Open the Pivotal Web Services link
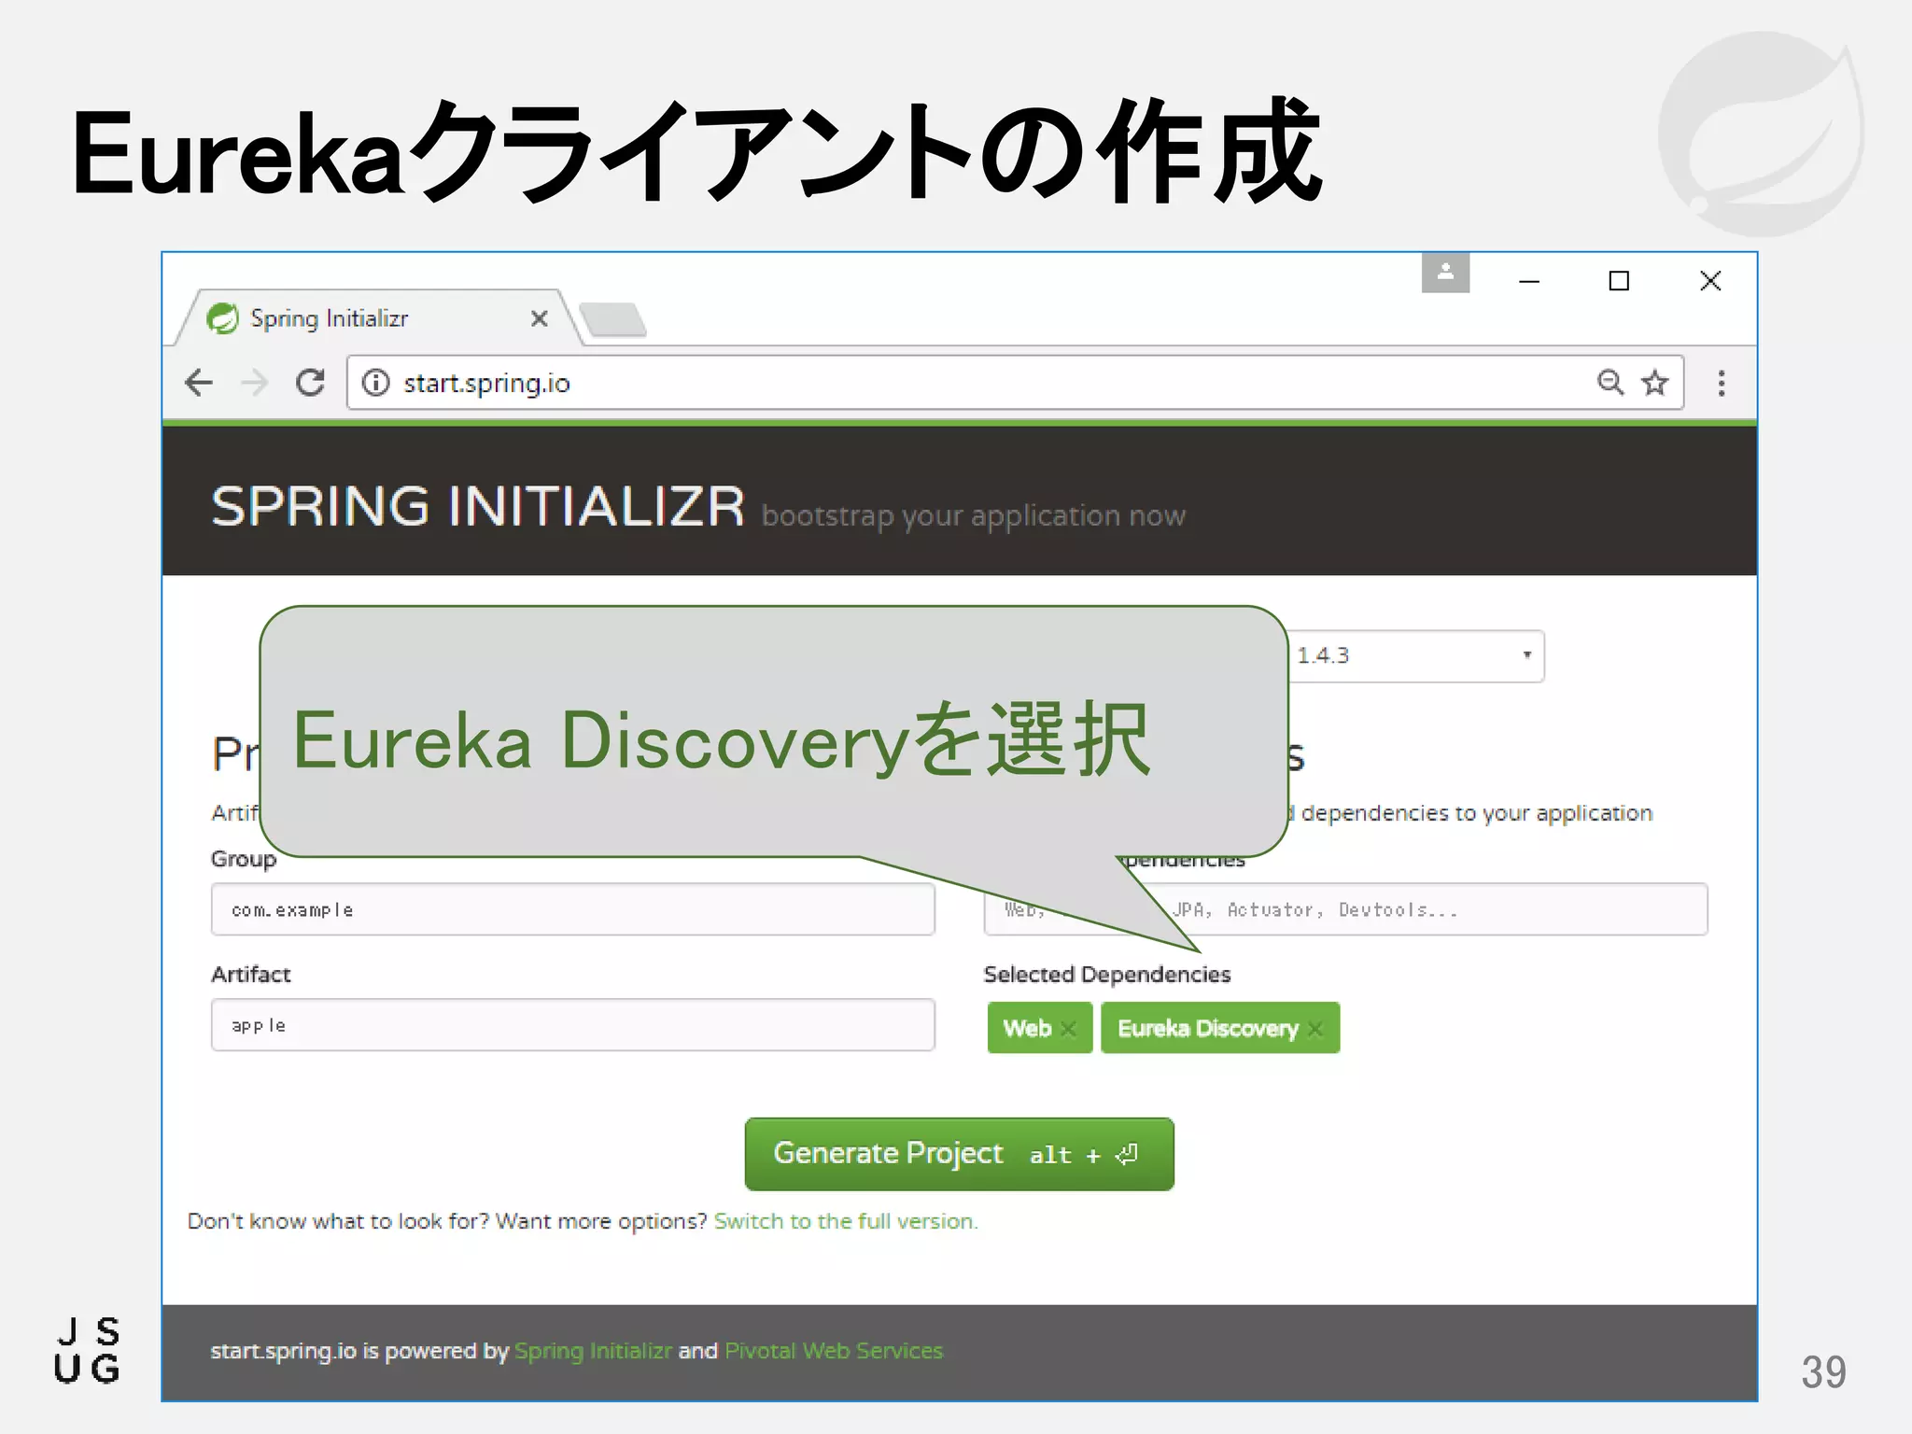This screenshot has height=1434, width=1912. tap(834, 1351)
